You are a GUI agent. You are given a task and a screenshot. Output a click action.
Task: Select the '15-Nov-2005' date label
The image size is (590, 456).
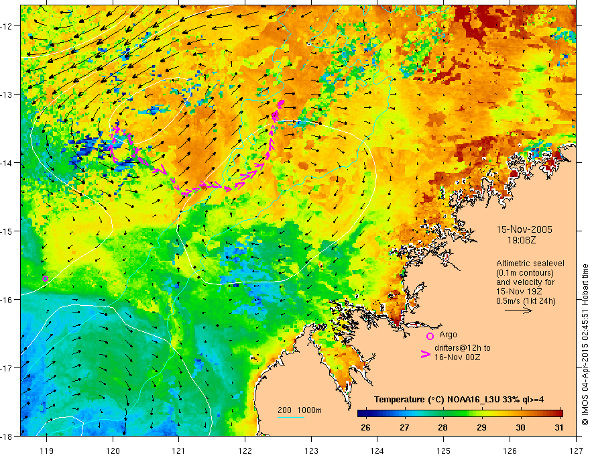point(524,229)
